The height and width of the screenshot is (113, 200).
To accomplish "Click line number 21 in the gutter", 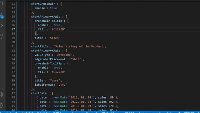I will [x=13, y=4].
